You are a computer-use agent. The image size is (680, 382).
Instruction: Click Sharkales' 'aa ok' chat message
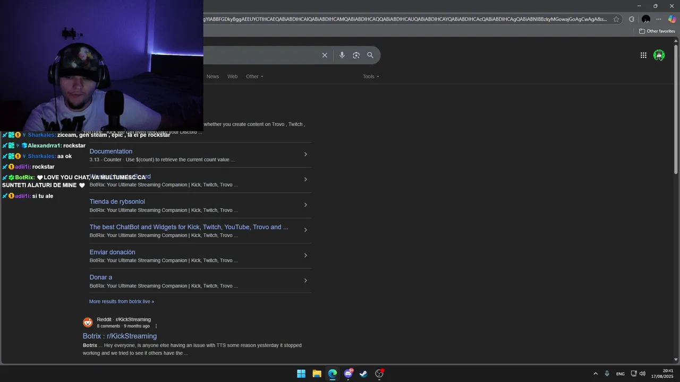37,156
